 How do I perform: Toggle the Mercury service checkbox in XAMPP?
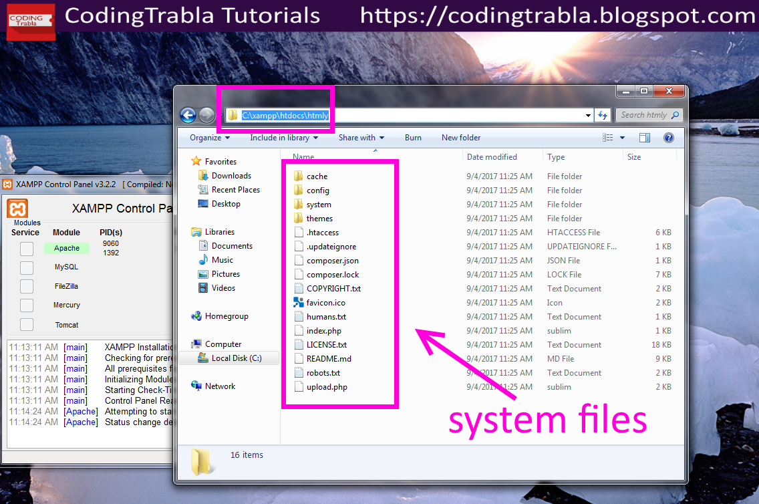[27, 305]
